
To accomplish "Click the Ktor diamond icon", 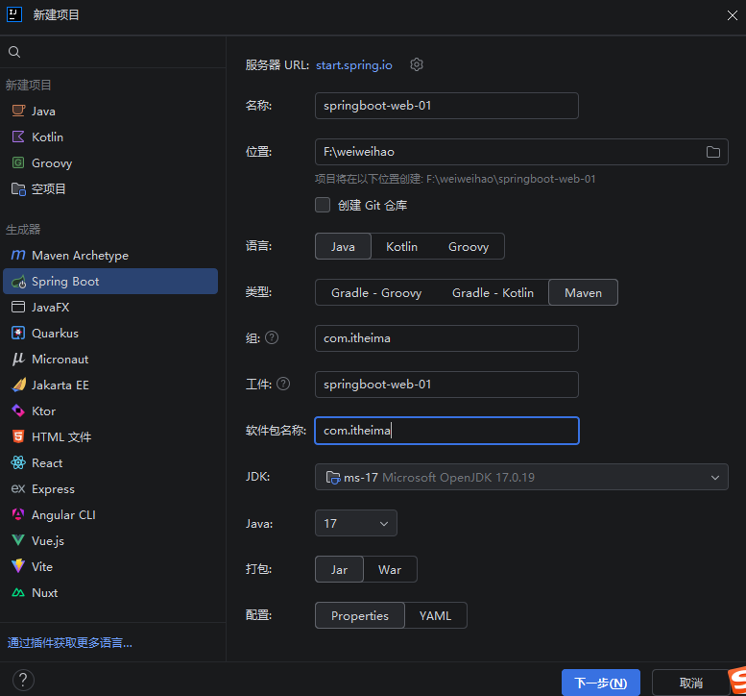I will [x=18, y=410].
